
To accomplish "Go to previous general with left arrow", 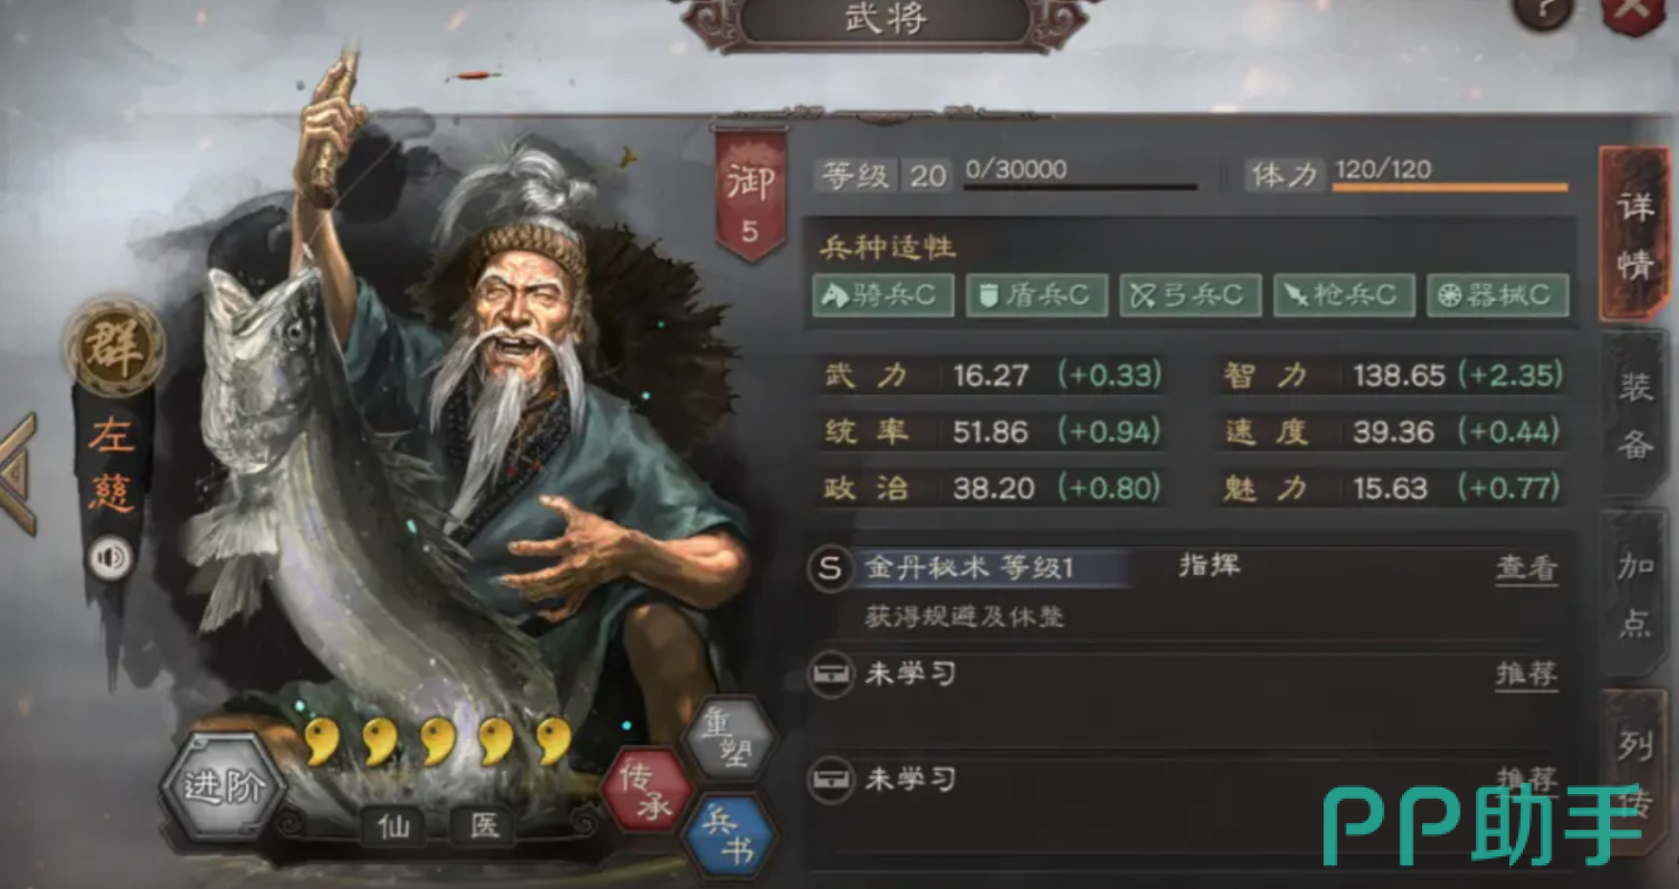I will (x=18, y=473).
